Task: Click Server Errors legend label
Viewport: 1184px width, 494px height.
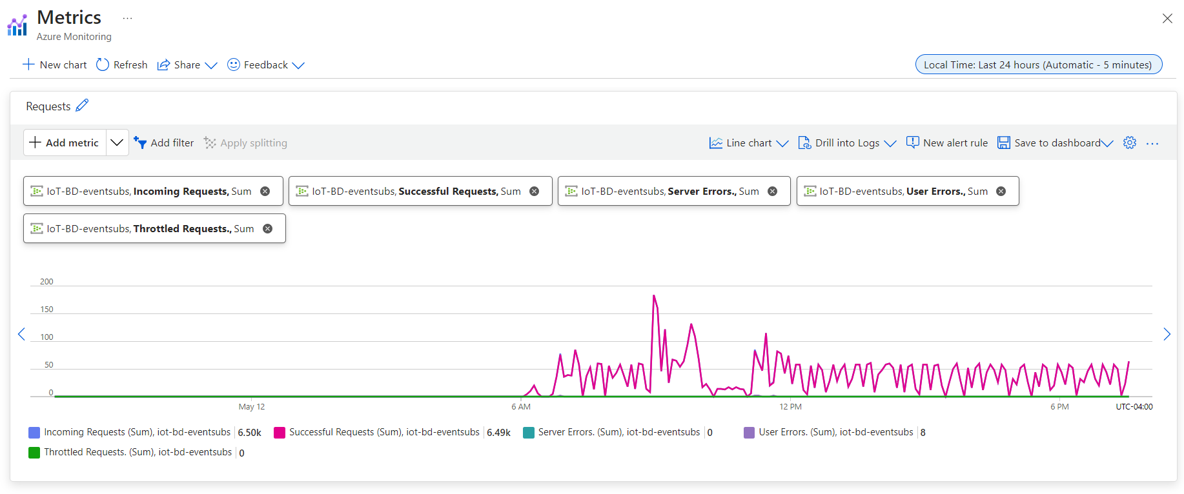Action: [619, 432]
